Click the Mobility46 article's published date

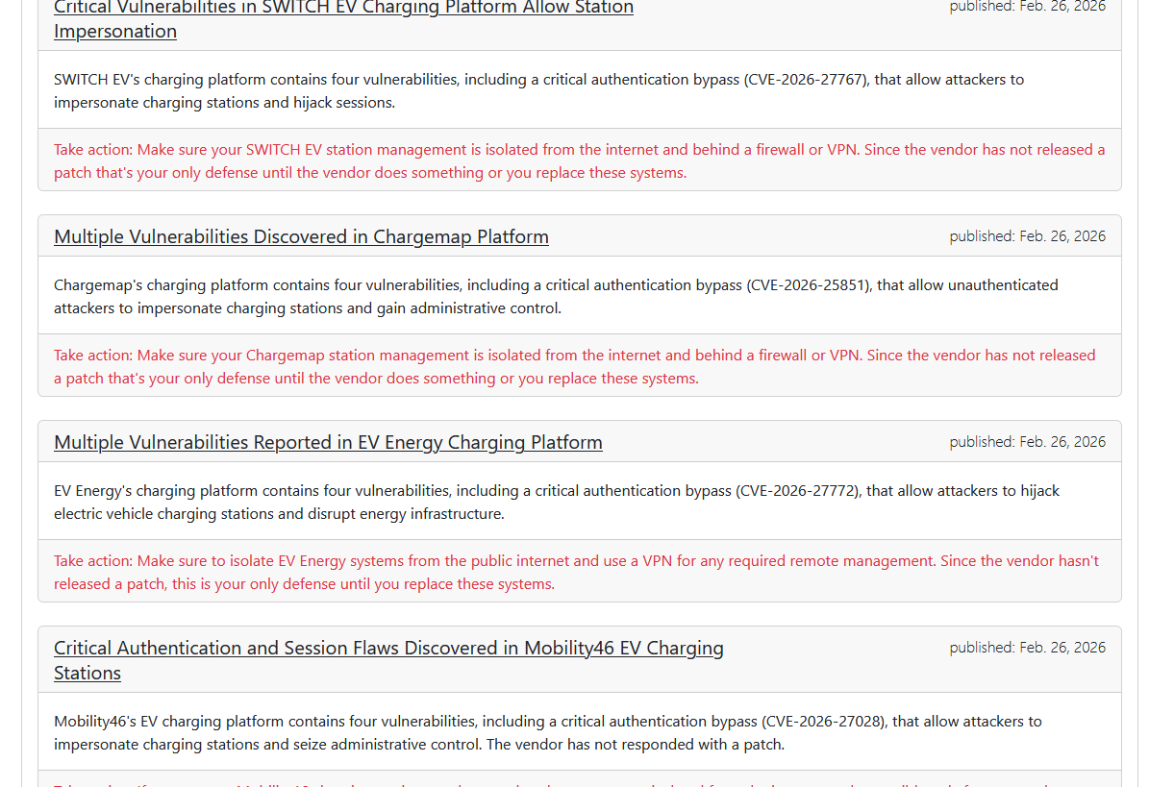click(1027, 648)
